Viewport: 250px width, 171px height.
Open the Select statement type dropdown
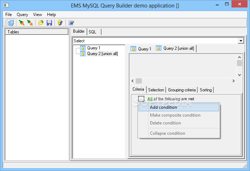(x=241, y=41)
